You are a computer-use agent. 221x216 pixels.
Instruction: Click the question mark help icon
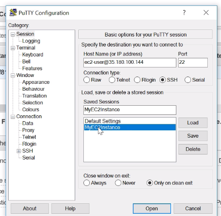184,13
